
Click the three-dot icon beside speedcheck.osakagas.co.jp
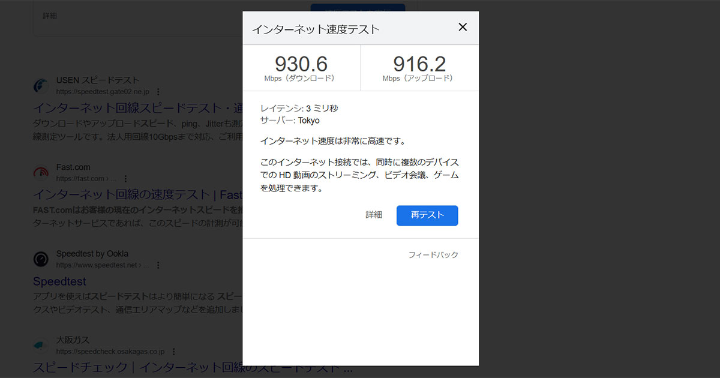[174, 352]
